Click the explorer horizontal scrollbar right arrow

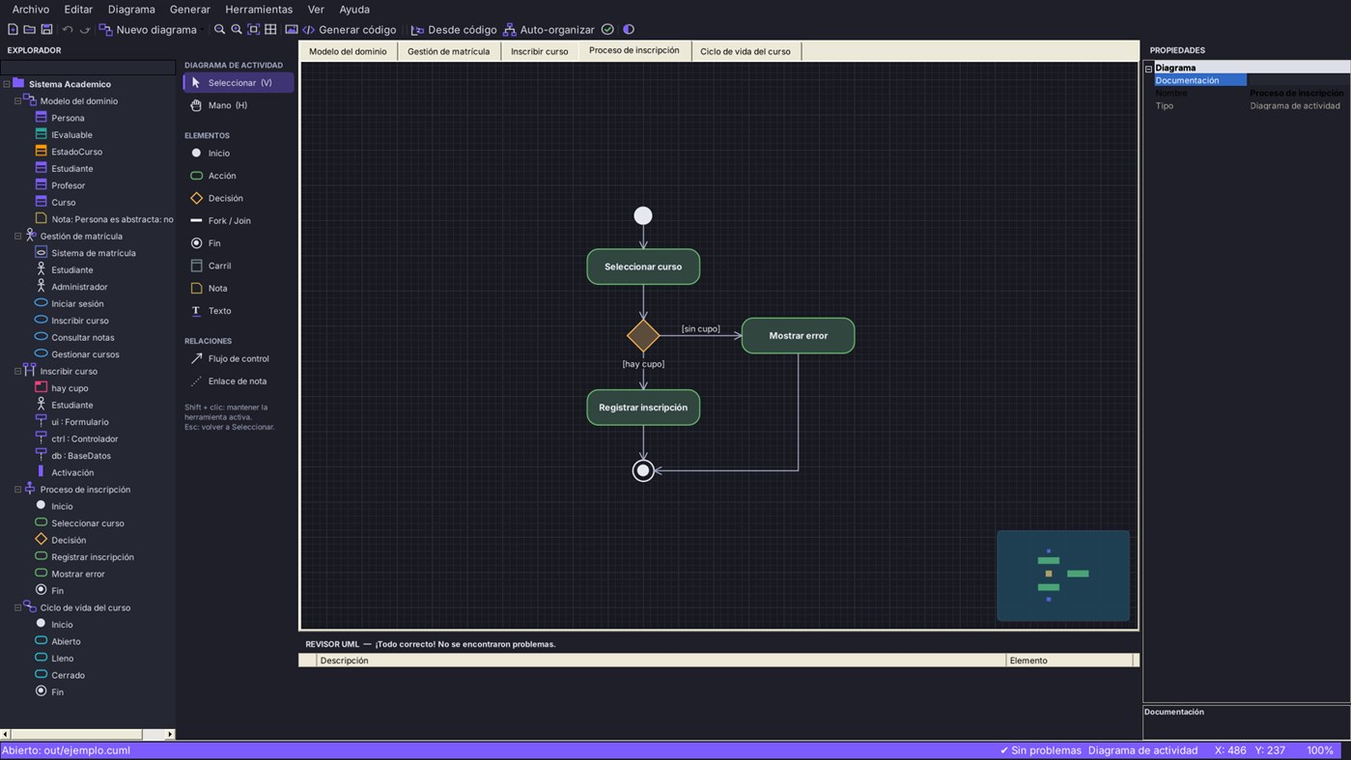point(170,734)
